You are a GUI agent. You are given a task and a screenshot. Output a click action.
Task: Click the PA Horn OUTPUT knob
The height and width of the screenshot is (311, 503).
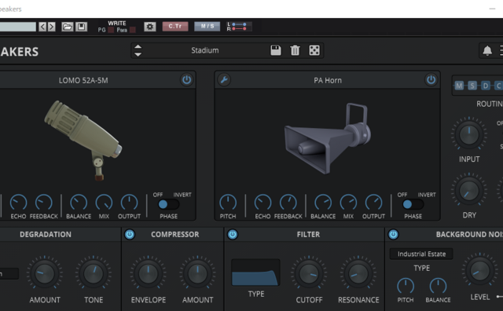point(374,203)
